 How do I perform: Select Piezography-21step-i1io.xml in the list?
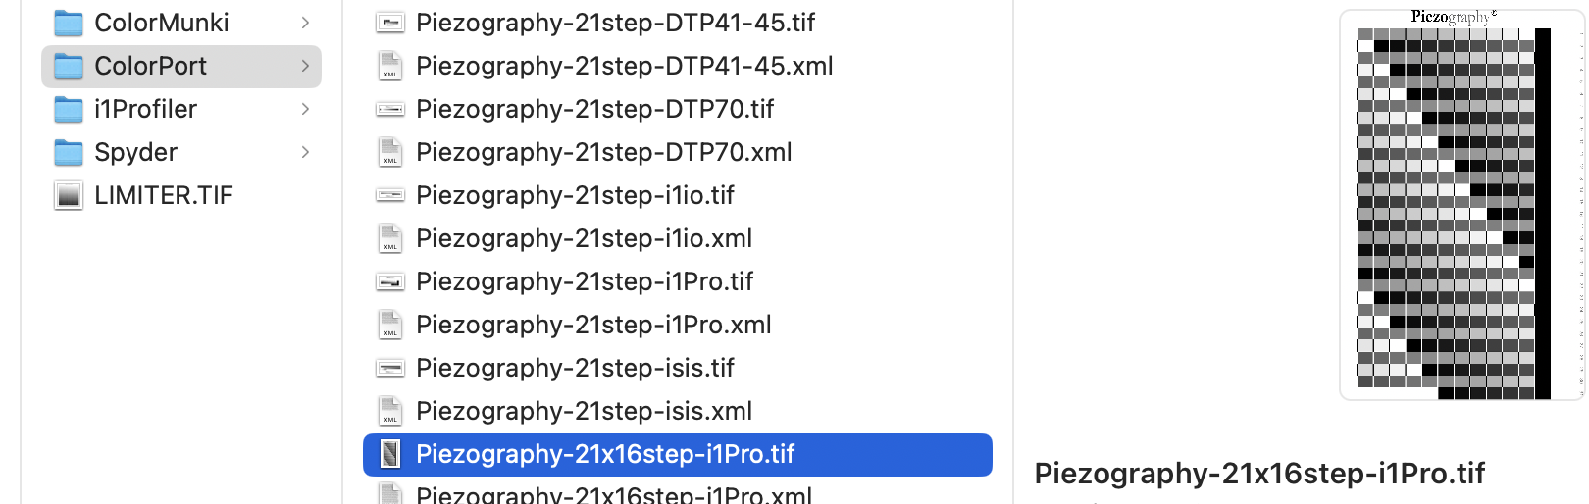[x=584, y=238]
